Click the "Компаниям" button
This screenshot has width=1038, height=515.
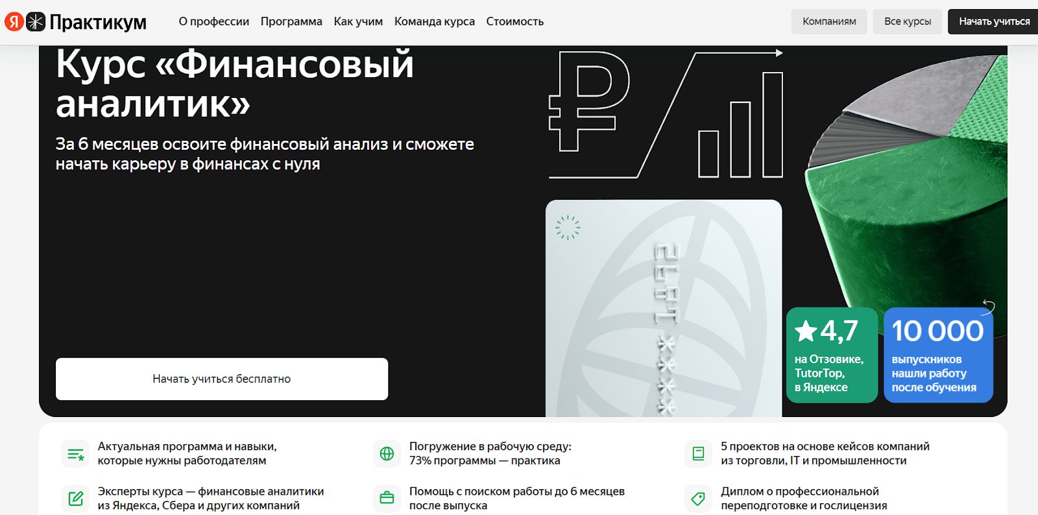(x=829, y=21)
